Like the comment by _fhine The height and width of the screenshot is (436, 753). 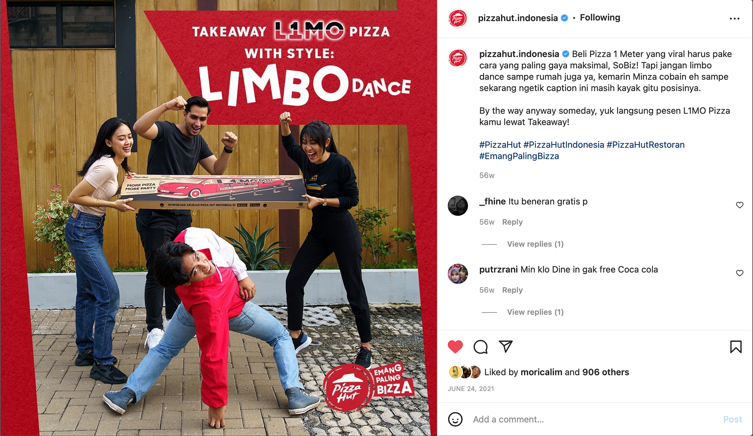(740, 205)
